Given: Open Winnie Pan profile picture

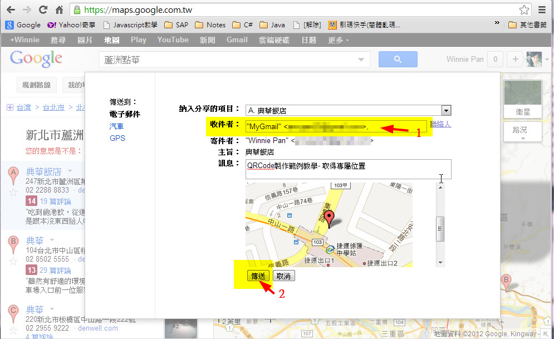Looking at the screenshot, I should click(x=534, y=60).
